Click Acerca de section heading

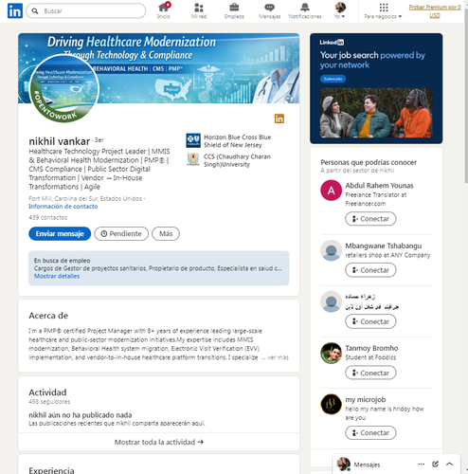click(x=48, y=316)
